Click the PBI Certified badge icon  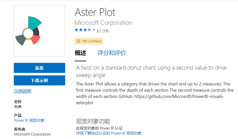click(78, 41)
